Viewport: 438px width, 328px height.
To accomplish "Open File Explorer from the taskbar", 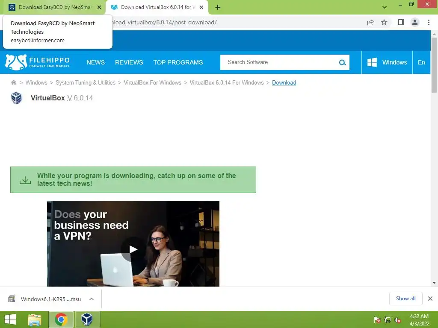I will pyautogui.click(x=35, y=319).
